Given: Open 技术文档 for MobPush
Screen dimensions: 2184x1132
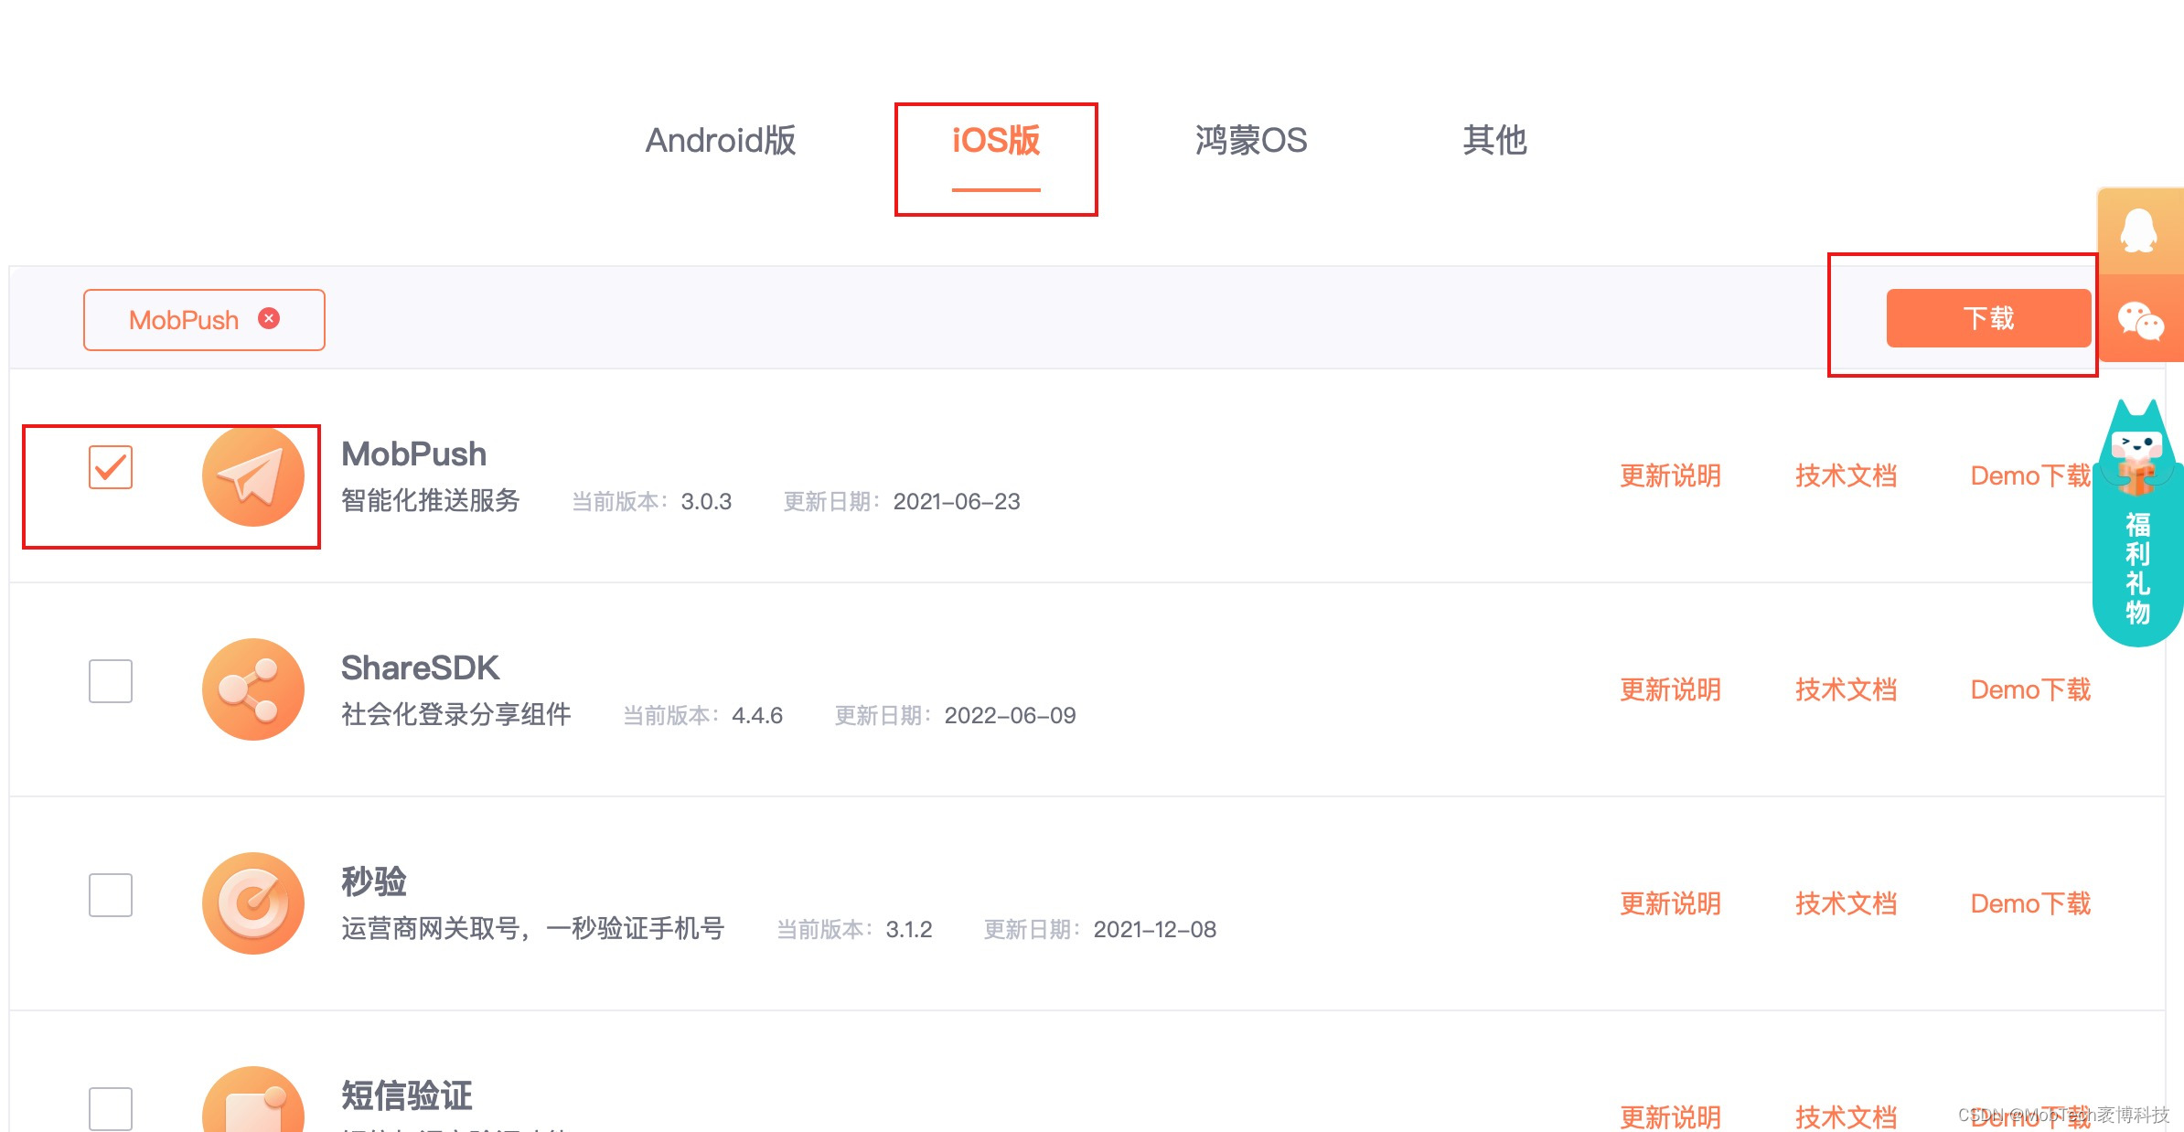Looking at the screenshot, I should click(1844, 475).
